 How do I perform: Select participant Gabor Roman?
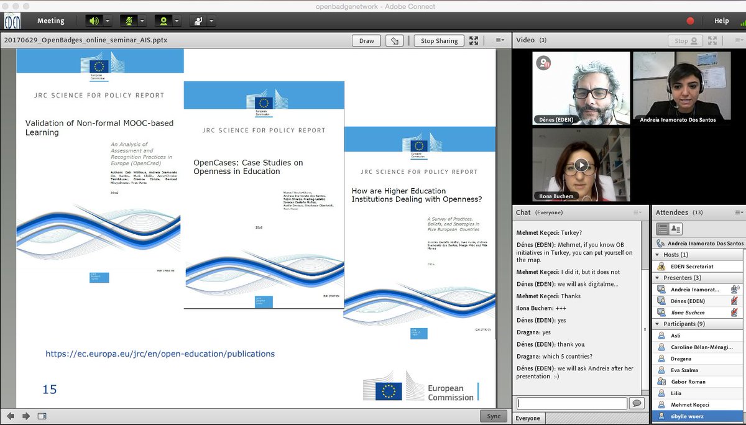(698, 382)
